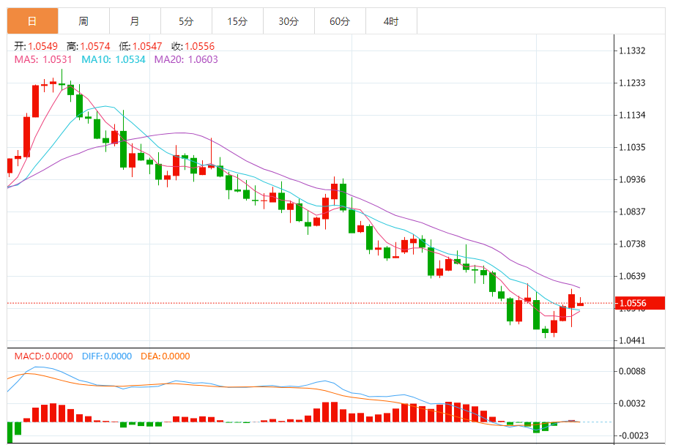Click the 1.0639 price axis label
Viewport: 673px width, 445px height.
pyautogui.click(x=632, y=276)
